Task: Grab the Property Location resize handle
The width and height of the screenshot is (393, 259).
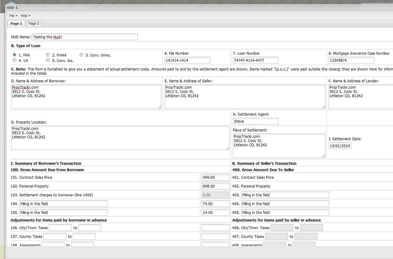Action: tap(228, 148)
